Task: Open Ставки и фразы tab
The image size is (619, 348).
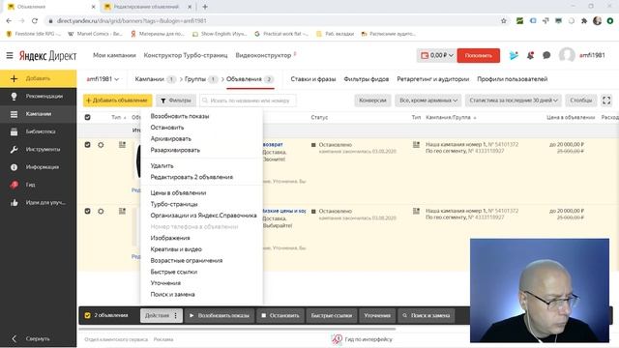Action: click(313, 79)
